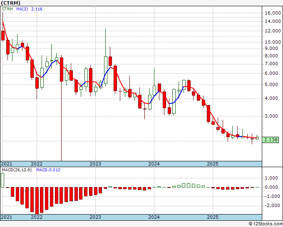Click the 2024 label on MACD panel axis
Screen dimensions: 283x227
154,217
